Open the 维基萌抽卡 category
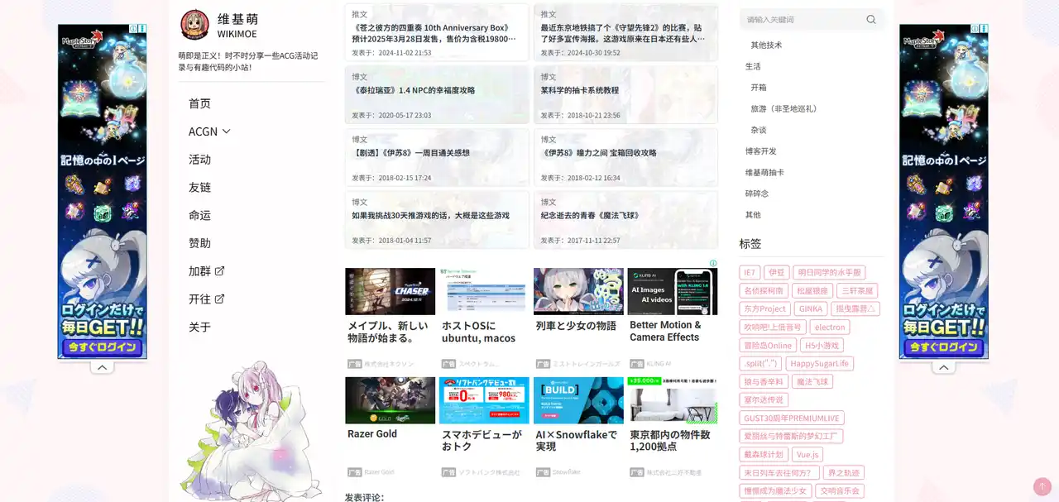The height and width of the screenshot is (502, 1059). tap(764, 172)
